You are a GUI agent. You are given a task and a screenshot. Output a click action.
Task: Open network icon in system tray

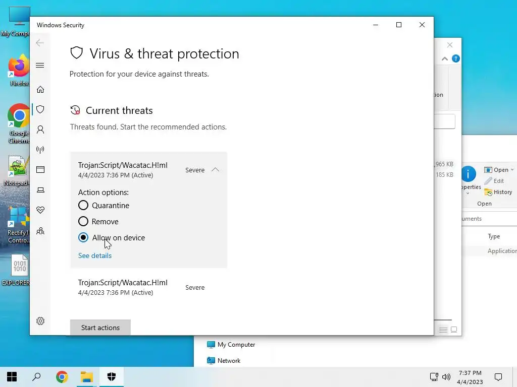[x=434, y=377]
